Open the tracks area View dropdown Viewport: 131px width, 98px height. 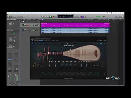(34, 20)
